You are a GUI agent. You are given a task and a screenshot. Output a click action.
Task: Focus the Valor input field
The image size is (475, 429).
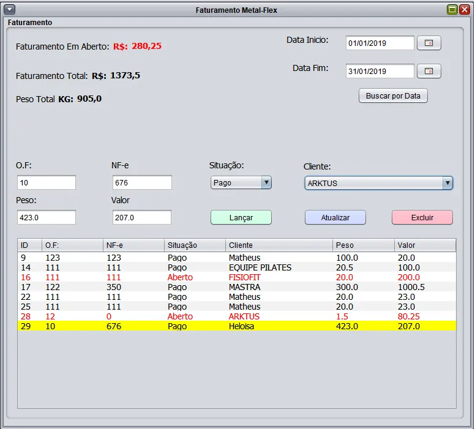(142, 217)
